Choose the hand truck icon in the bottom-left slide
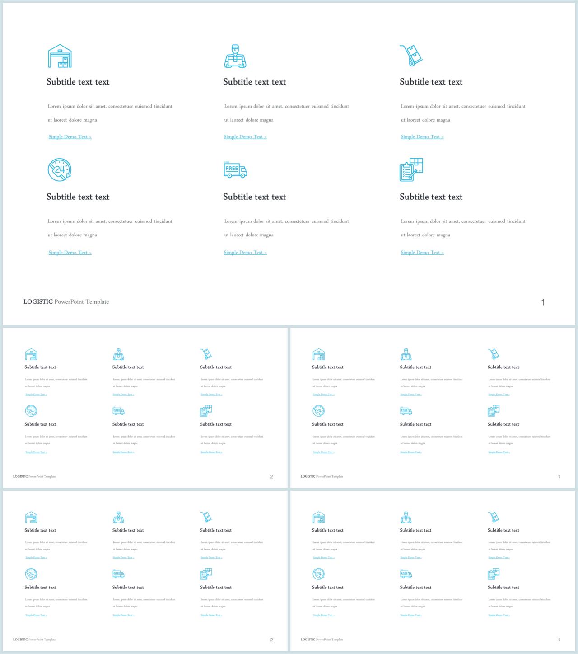Screen dimensions: 578x654 pyautogui.click(x=206, y=517)
